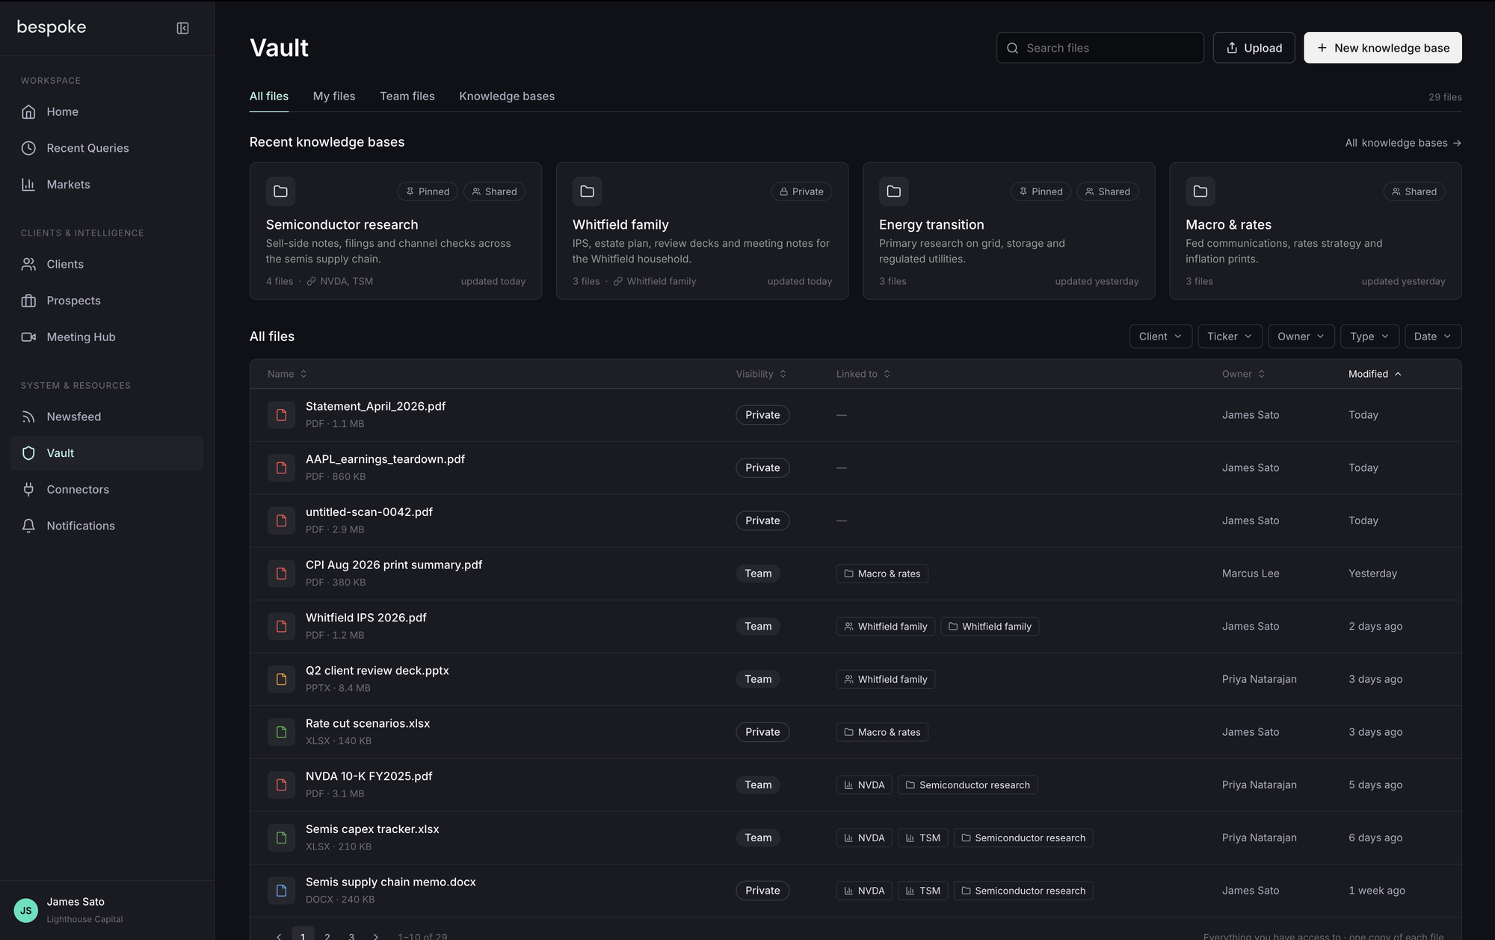Click the XLSX icon for Semis capex tracker
Viewport: 1495px width, 940px height.
click(x=281, y=838)
